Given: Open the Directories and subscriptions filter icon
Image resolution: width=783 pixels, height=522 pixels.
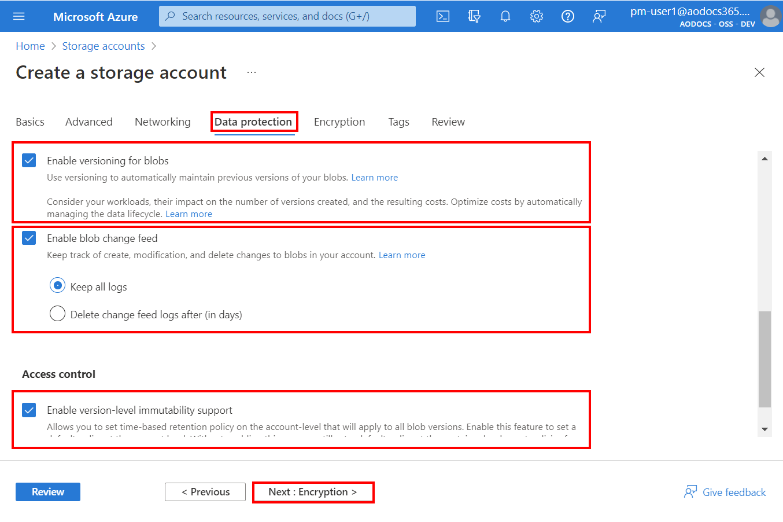Looking at the screenshot, I should (x=474, y=16).
